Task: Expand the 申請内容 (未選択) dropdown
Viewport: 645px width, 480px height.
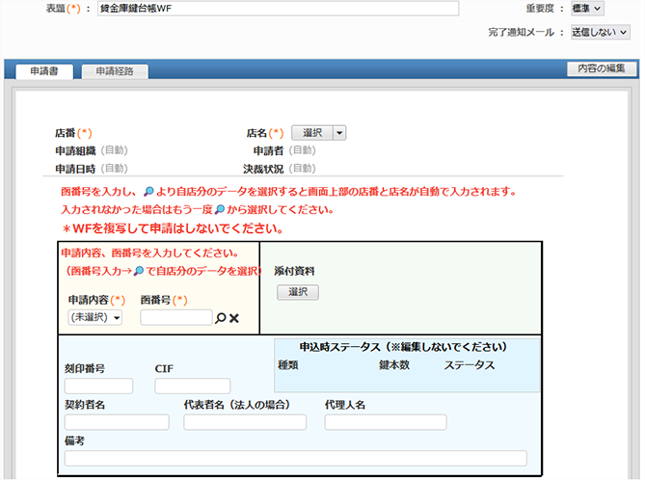Action: click(94, 317)
